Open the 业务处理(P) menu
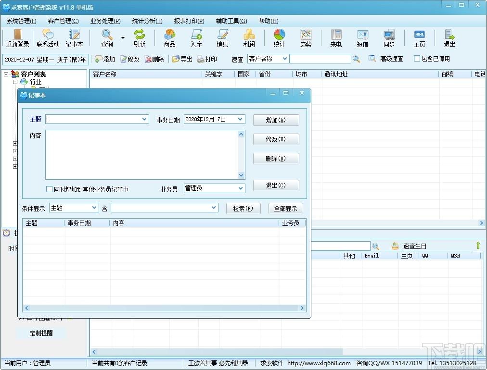The width and height of the screenshot is (487, 370). [x=105, y=21]
